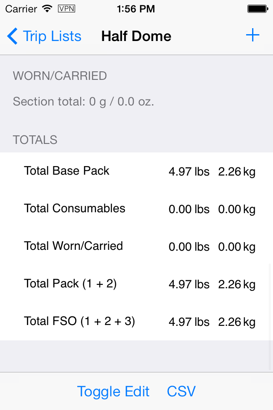Click the vertical scroll indicator on right edge

click(270, 317)
